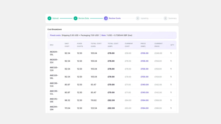Click the Review Data green checkmark icon
The height and width of the screenshot is (124, 221).
click(75, 18)
